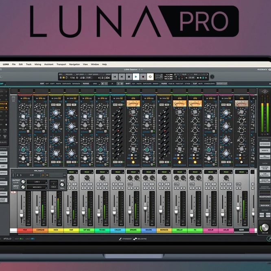Nudge left using the double-left arrow
Viewport: 271px width, 271px height.
pos(103,84)
